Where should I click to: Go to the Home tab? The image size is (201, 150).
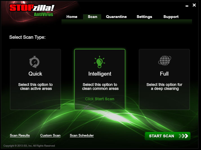pyautogui.click(x=72, y=17)
